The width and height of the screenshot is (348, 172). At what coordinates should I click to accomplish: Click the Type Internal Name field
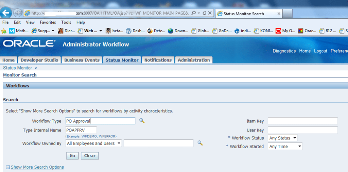pyautogui.click(x=81, y=130)
